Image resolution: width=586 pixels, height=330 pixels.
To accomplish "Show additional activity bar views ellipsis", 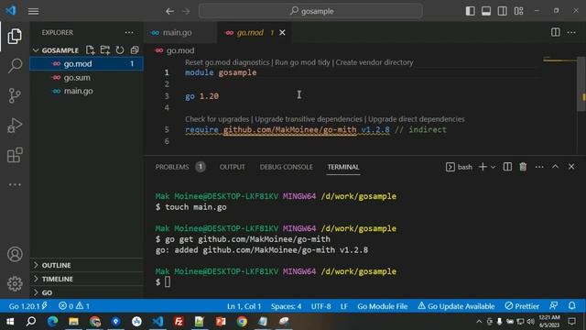I will [15, 184].
